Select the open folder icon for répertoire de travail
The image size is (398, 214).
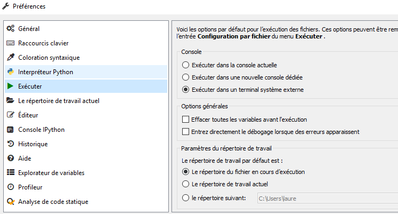click(x=10, y=100)
